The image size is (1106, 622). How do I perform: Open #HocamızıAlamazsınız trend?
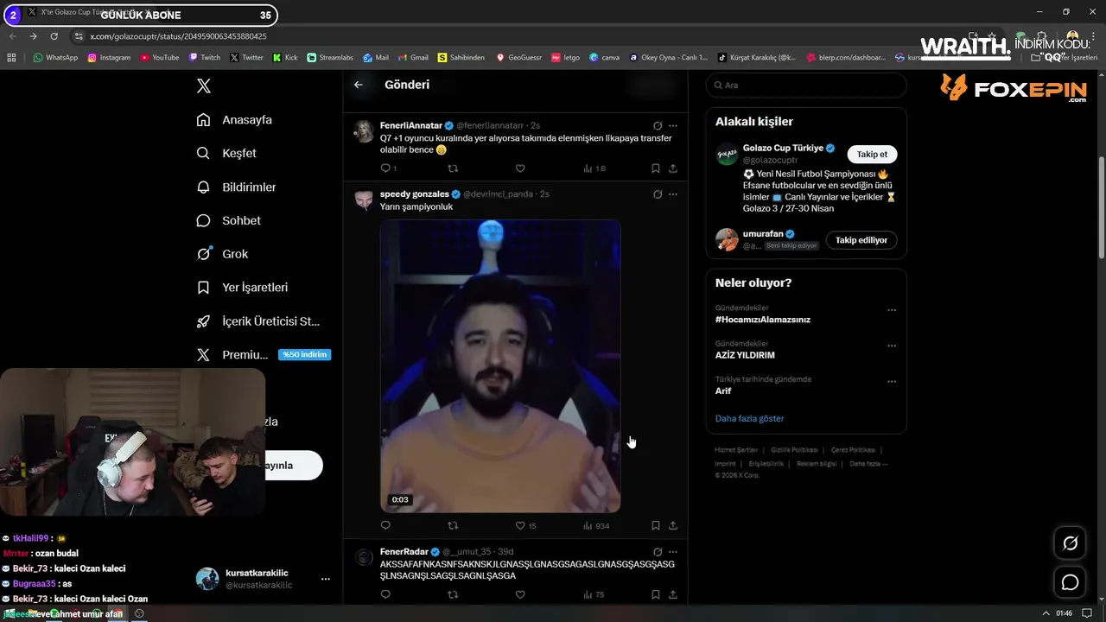pos(763,319)
